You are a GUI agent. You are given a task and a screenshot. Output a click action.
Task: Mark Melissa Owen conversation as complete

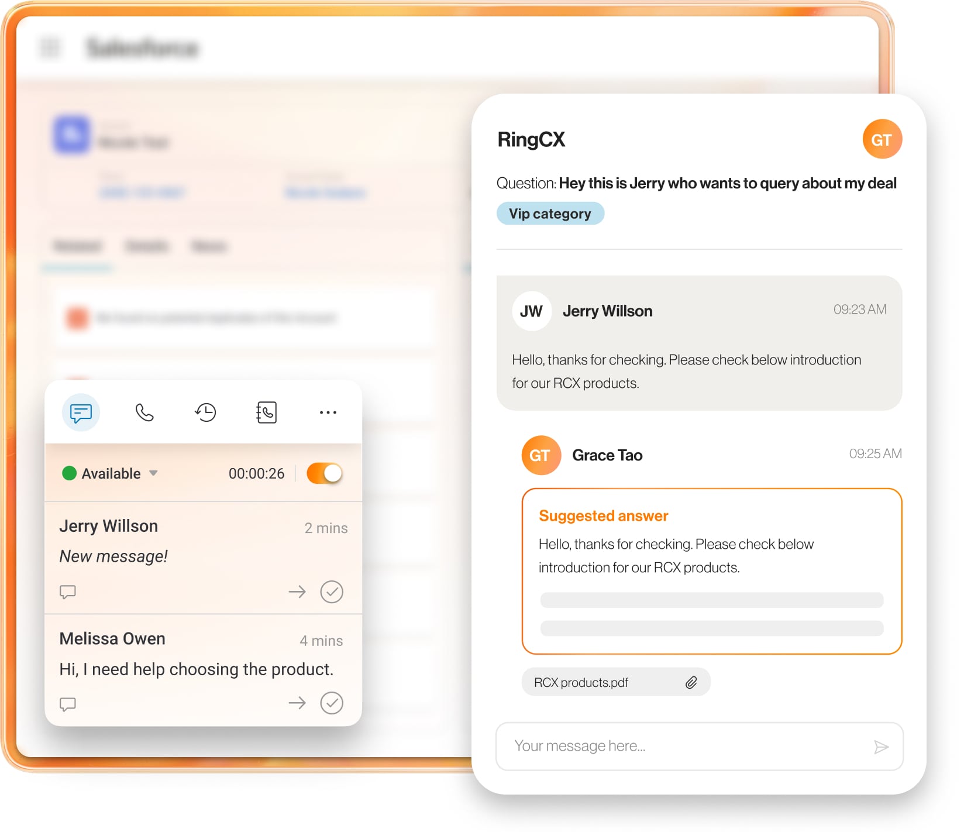pyautogui.click(x=332, y=703)
